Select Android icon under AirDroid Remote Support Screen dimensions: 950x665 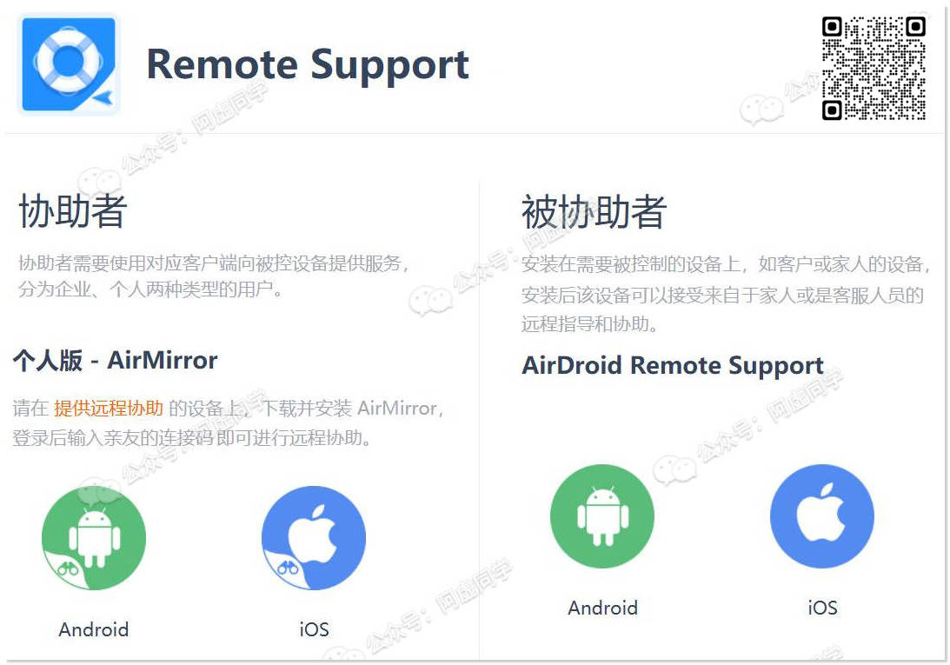(602, 516)
